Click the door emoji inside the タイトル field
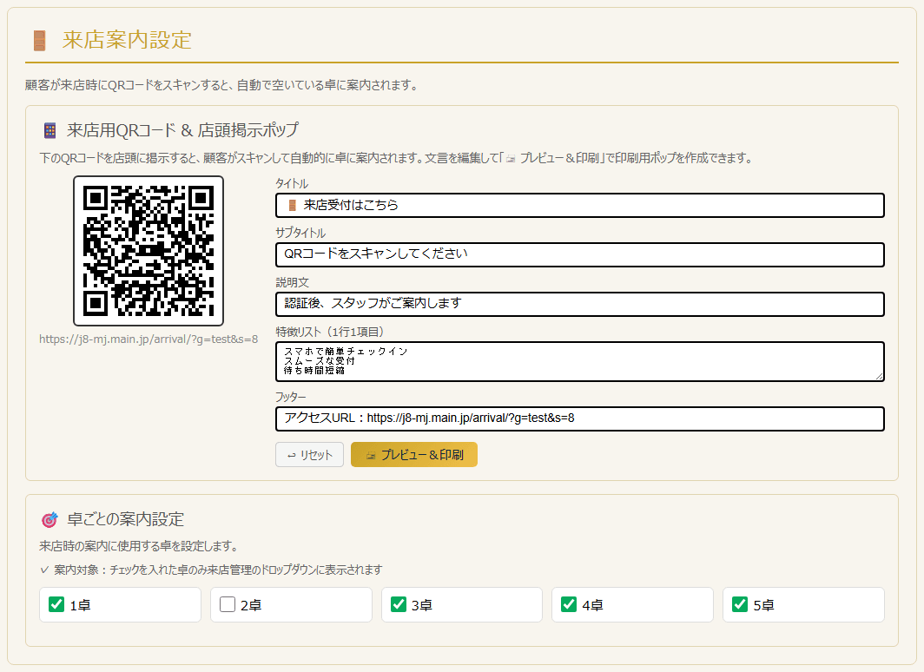The width and height of the screenshot is (924, 672). point(293,206)
